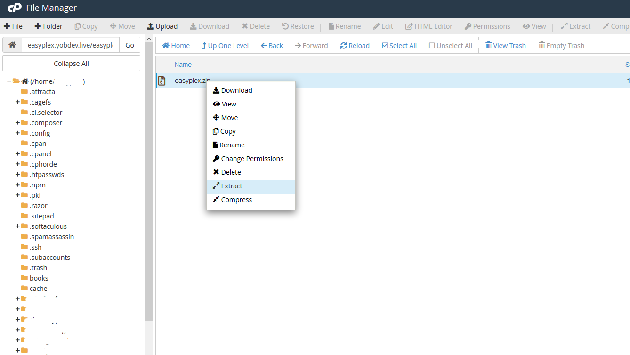
Task: Click the Collapse All button
Action: click(71, 63)
